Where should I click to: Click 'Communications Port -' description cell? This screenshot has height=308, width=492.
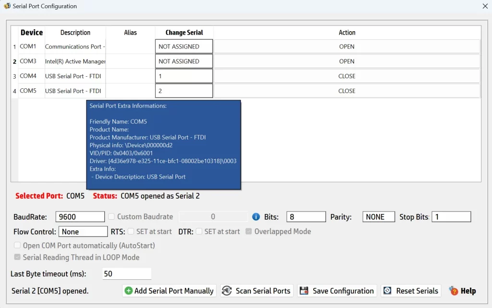click(x=75, y=47)
